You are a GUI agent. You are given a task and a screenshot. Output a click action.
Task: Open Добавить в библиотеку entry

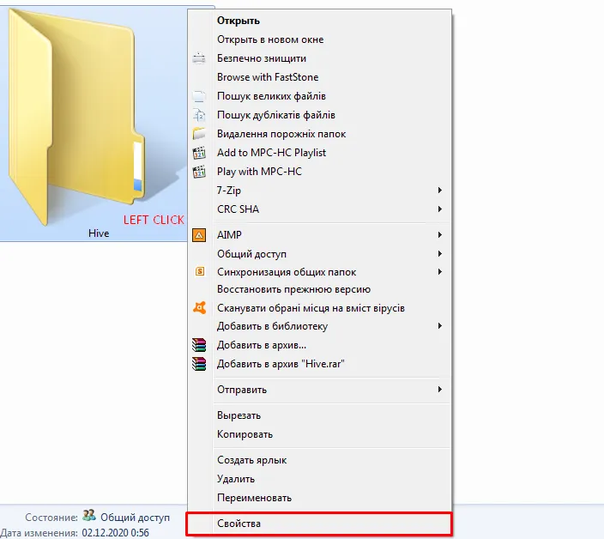click(319, 326)
